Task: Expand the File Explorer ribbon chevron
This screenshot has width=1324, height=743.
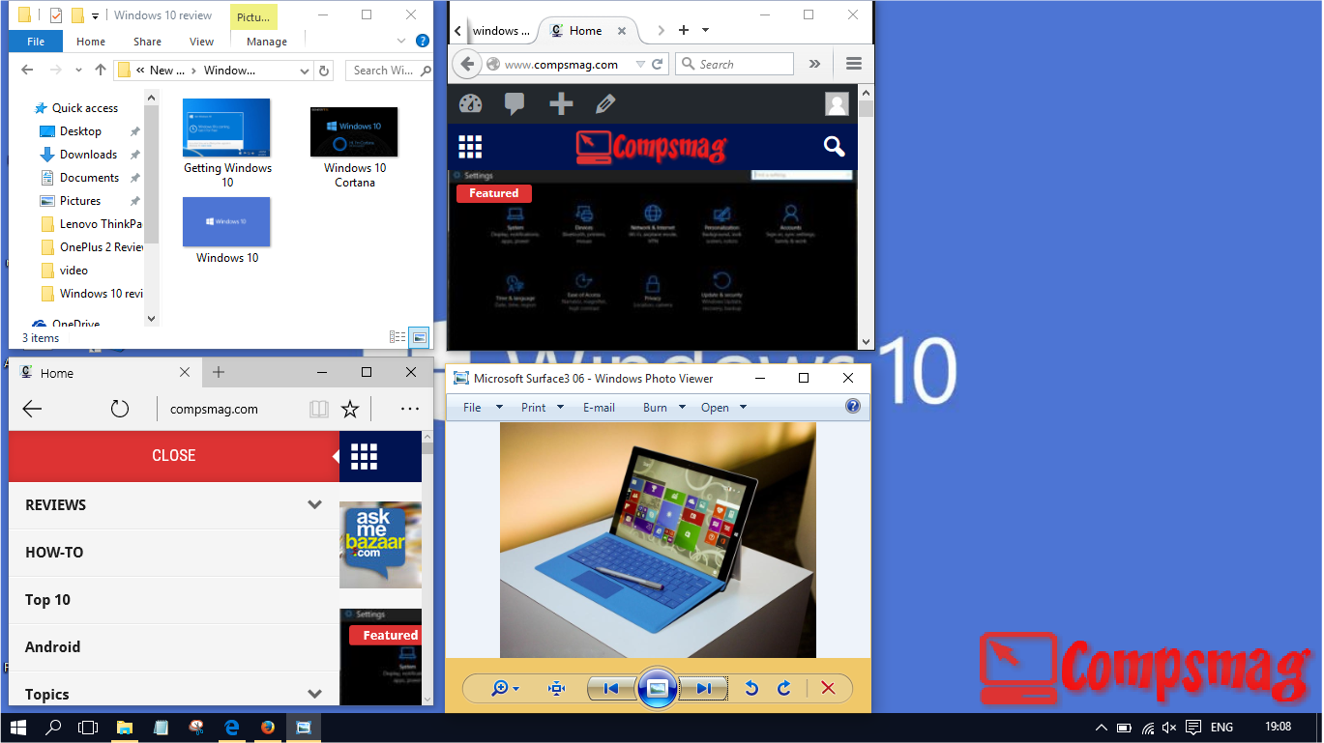Action: pyautogui.click(x=402, y=41)
